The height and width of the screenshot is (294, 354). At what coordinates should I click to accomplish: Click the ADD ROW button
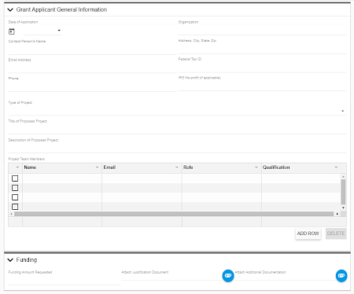pos(308,233)
